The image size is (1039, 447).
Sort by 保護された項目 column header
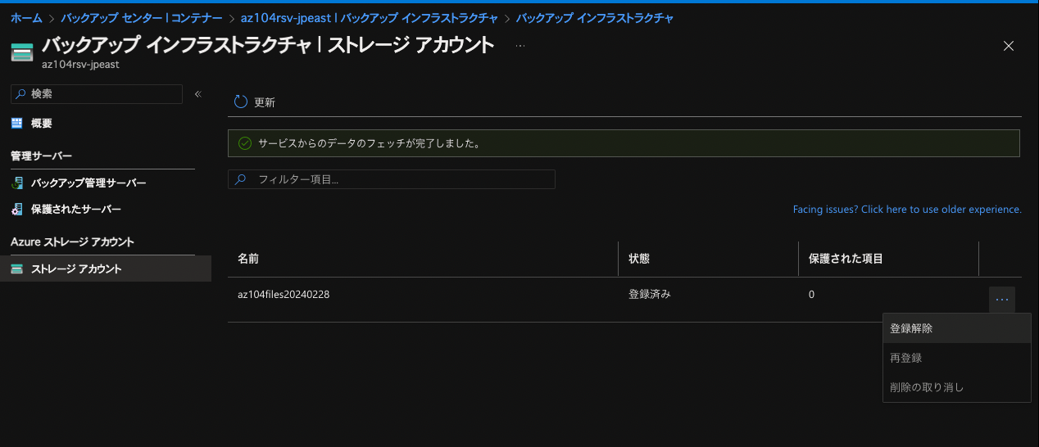pos(846,259)
